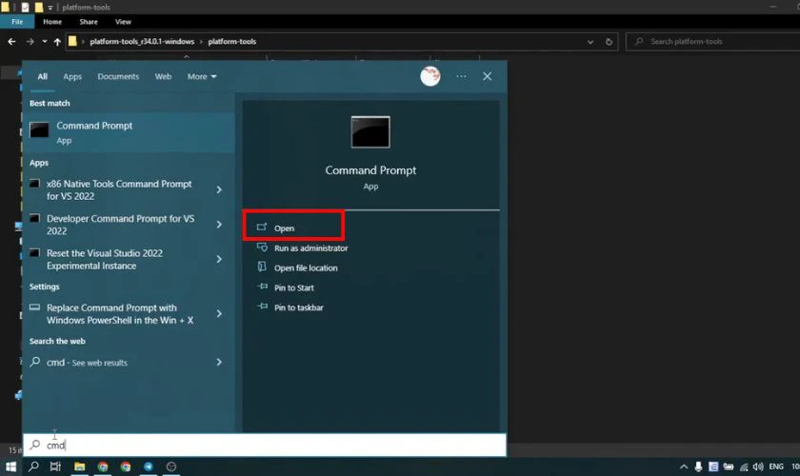Expand x86 Native Tools Command Prompt arrow

(219, 189)
